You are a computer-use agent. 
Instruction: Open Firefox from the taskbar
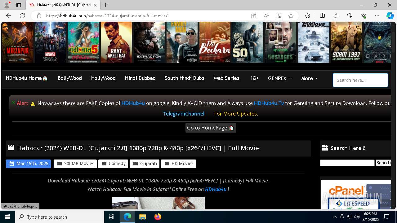pyautogui.click(x=158, y=217)
